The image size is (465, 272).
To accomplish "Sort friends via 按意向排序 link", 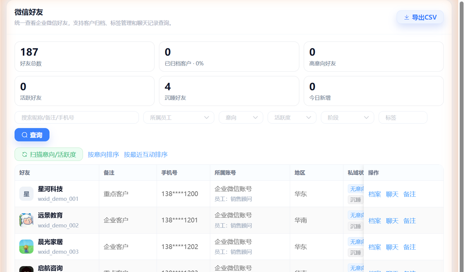I will point(103,154).
